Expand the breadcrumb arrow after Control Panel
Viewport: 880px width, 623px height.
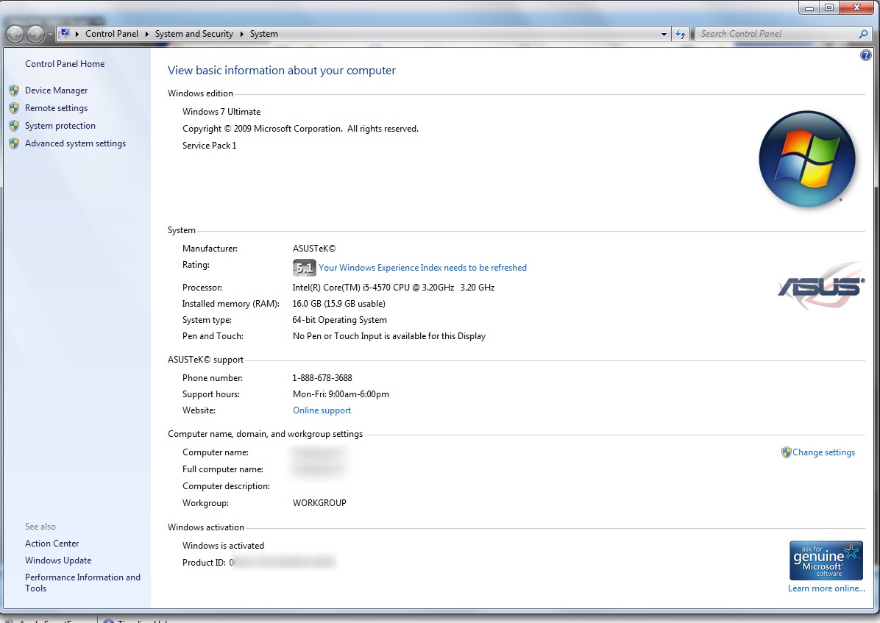click(x=146, y=35)
